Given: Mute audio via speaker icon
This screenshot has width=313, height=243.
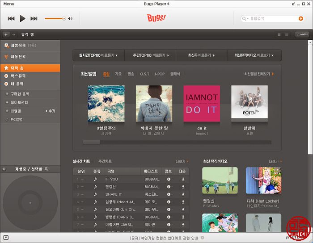Looking at the screenshot, I should click(x=70, y=19).
